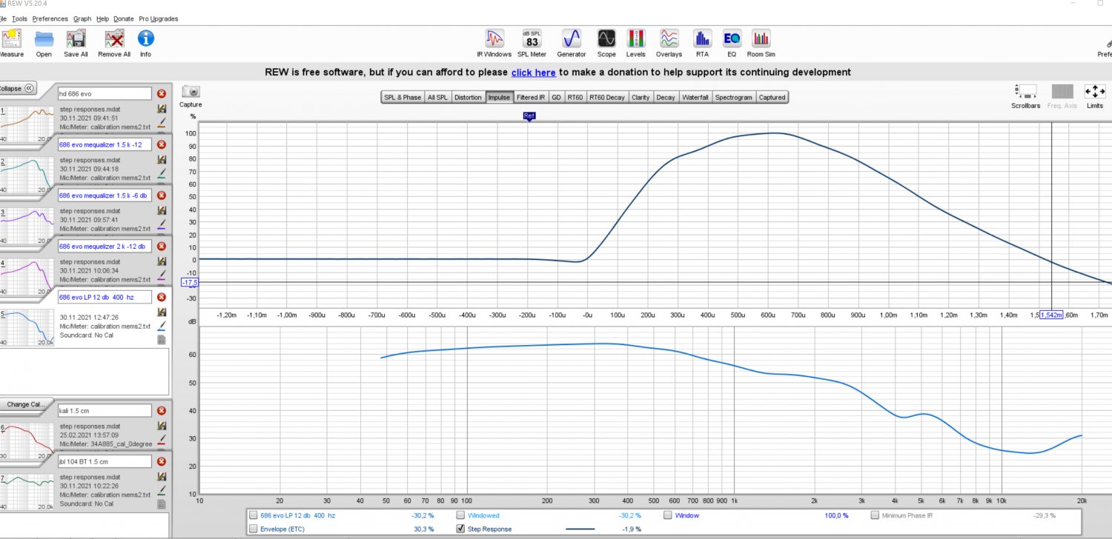This screenshot has width=1112, height=539.
Task: Click the Save All icon
Action: tap(76, 38)
